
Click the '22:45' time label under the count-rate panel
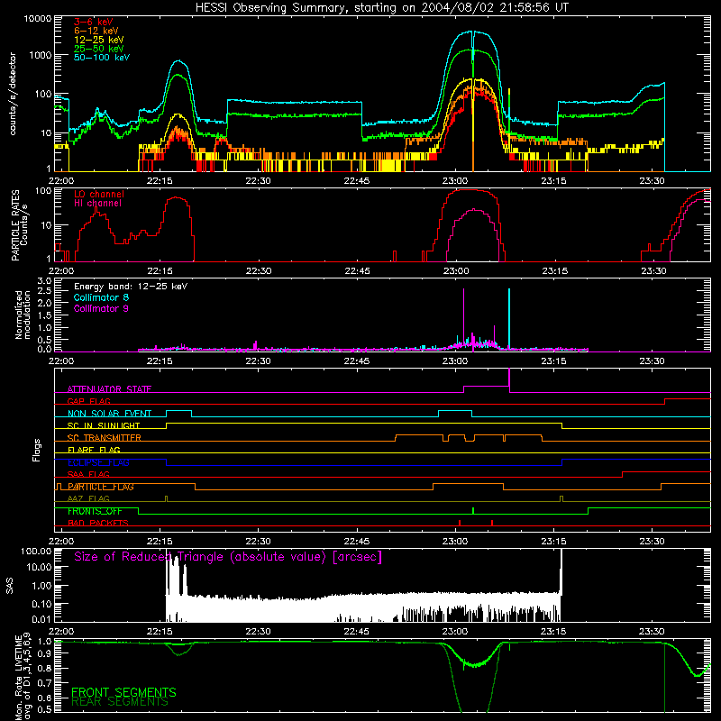357,181
